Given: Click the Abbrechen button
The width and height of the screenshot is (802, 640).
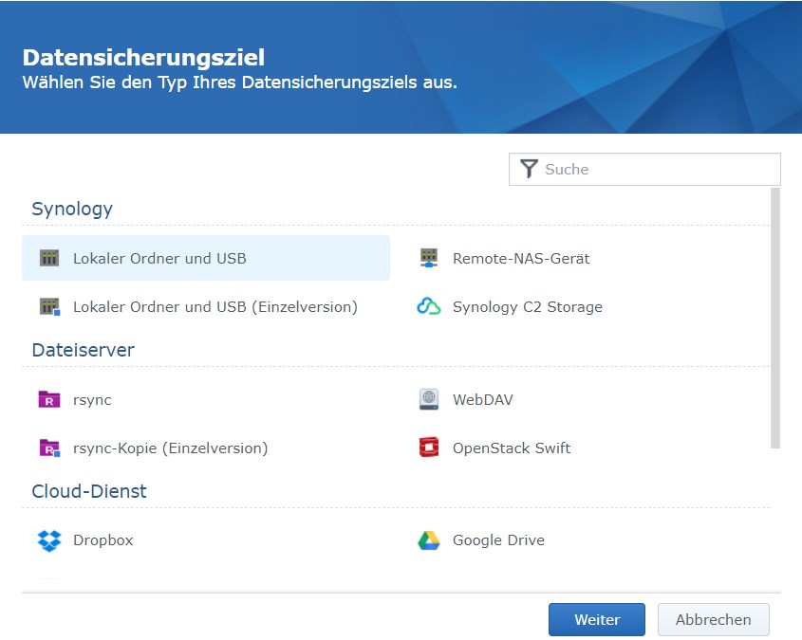Looking at the screenshot, I should pyautogui.click(x=714, y=619).
